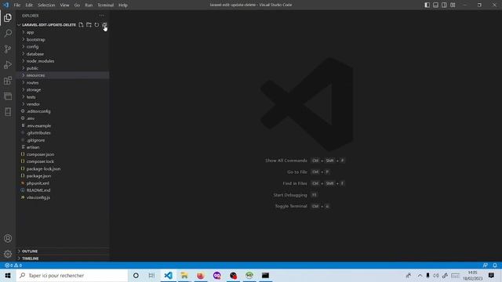The image size is (502, 282).
Task: Toggle panel layout icon
Action: (435, 5)
